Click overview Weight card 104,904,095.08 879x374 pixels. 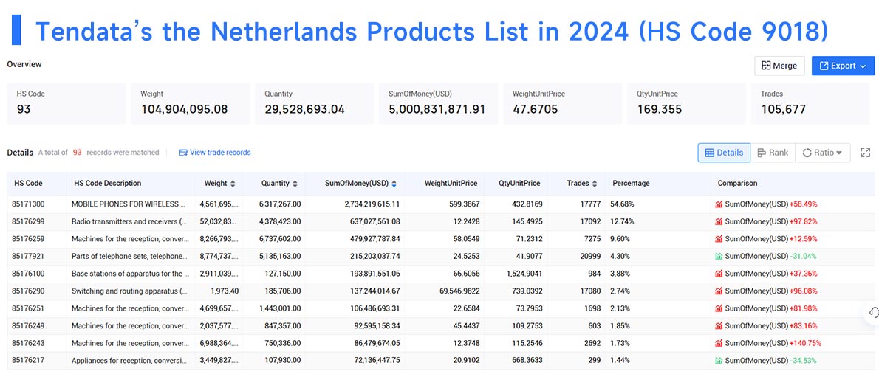[x=190, y=103]
